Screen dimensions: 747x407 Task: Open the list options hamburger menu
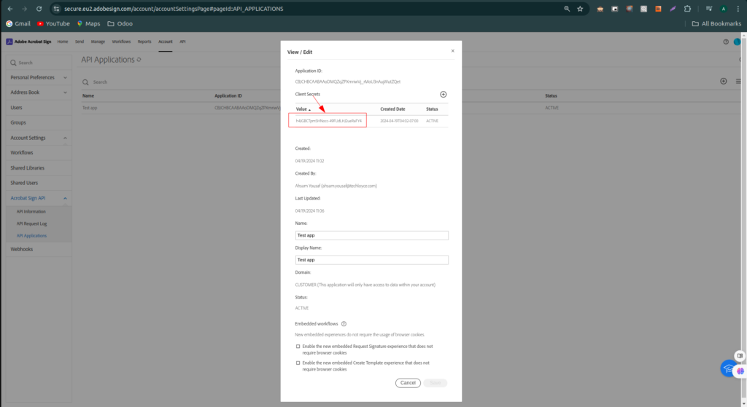click(738, 82)
